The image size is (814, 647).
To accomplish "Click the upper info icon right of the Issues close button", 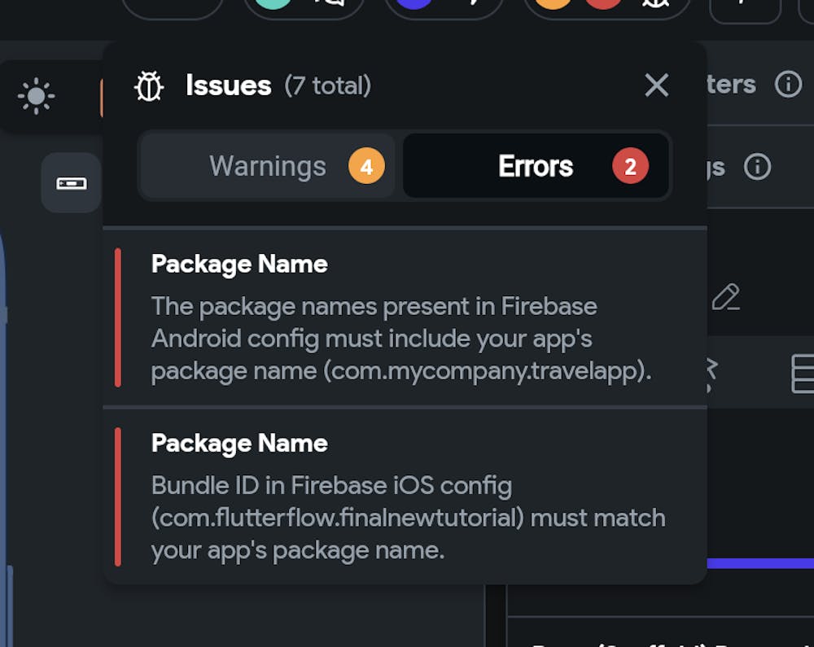I will (788, 84).
